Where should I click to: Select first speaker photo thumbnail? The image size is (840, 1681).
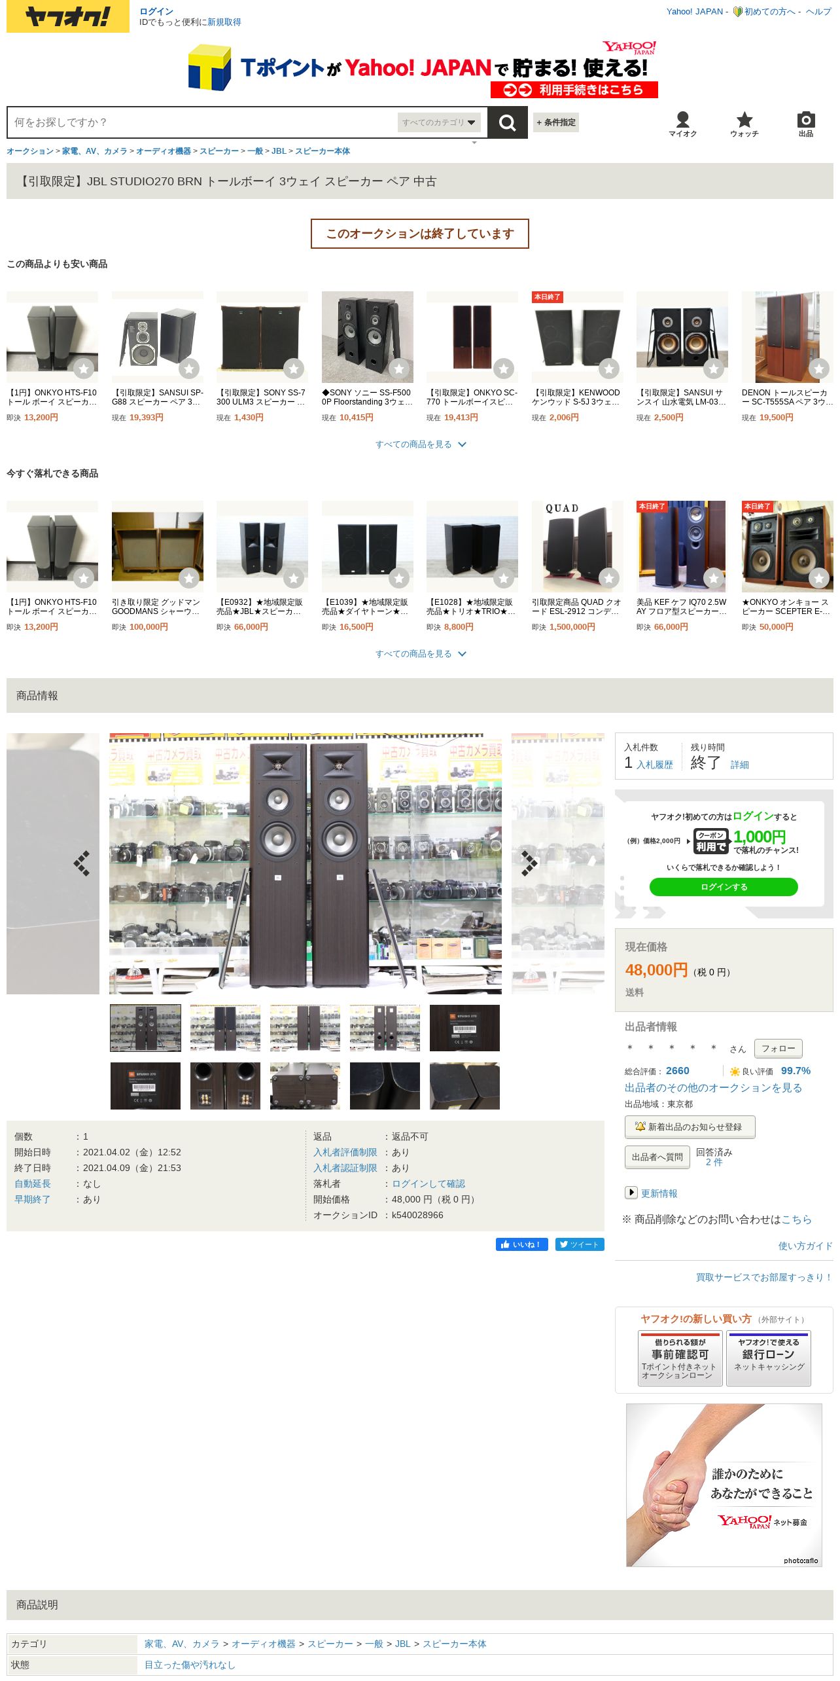pyautogui.click(x=145, y=1028)
